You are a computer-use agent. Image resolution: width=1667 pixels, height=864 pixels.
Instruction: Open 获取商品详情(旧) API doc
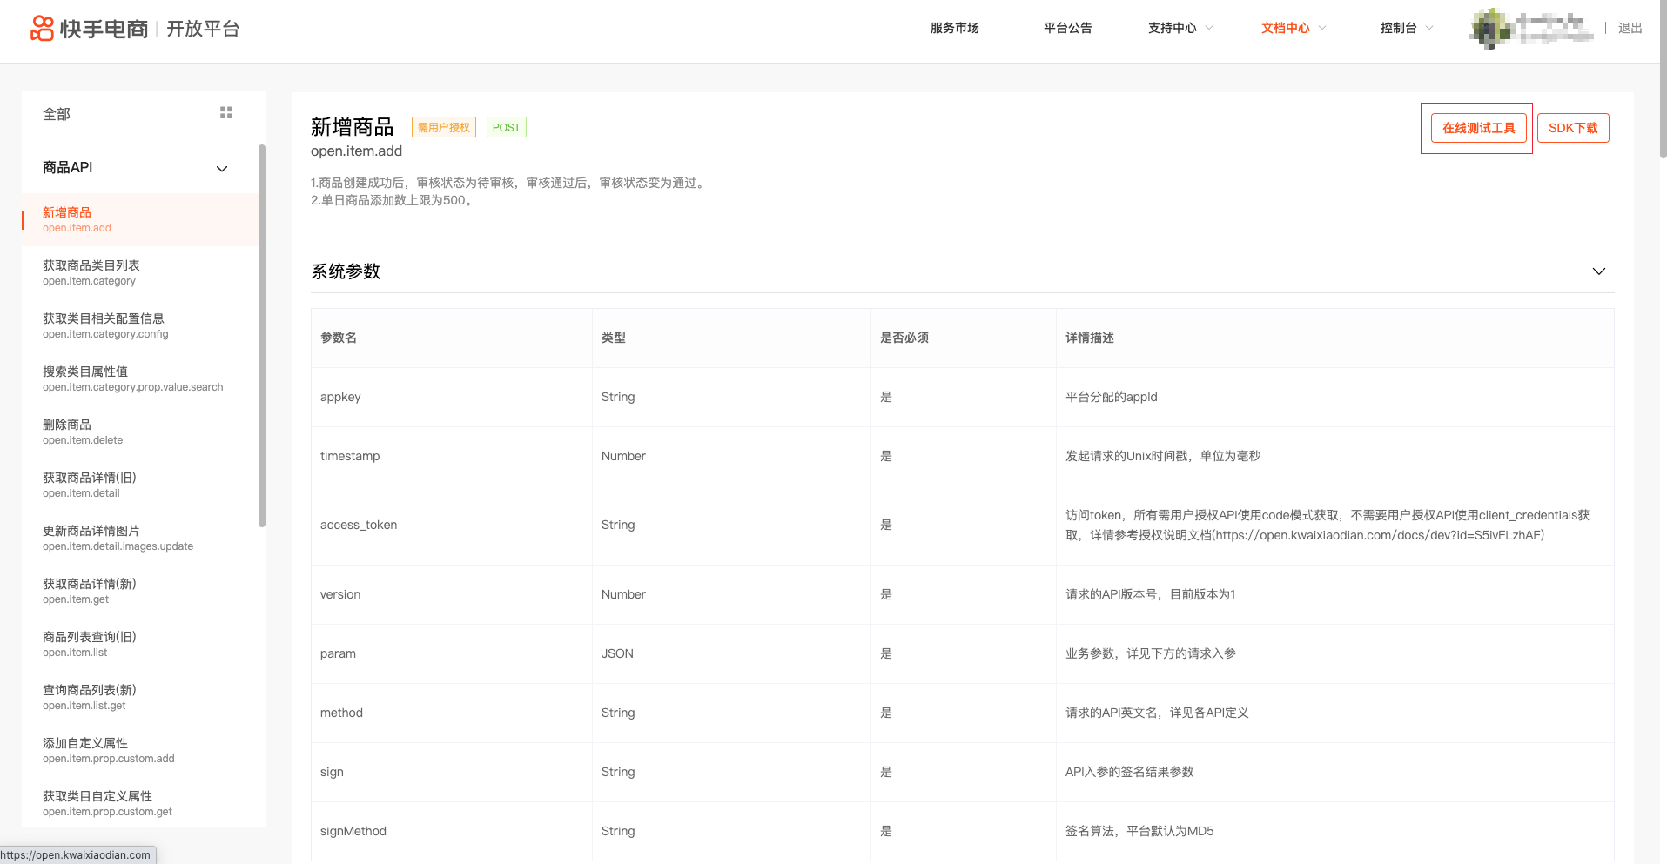[x=140, y=485]
